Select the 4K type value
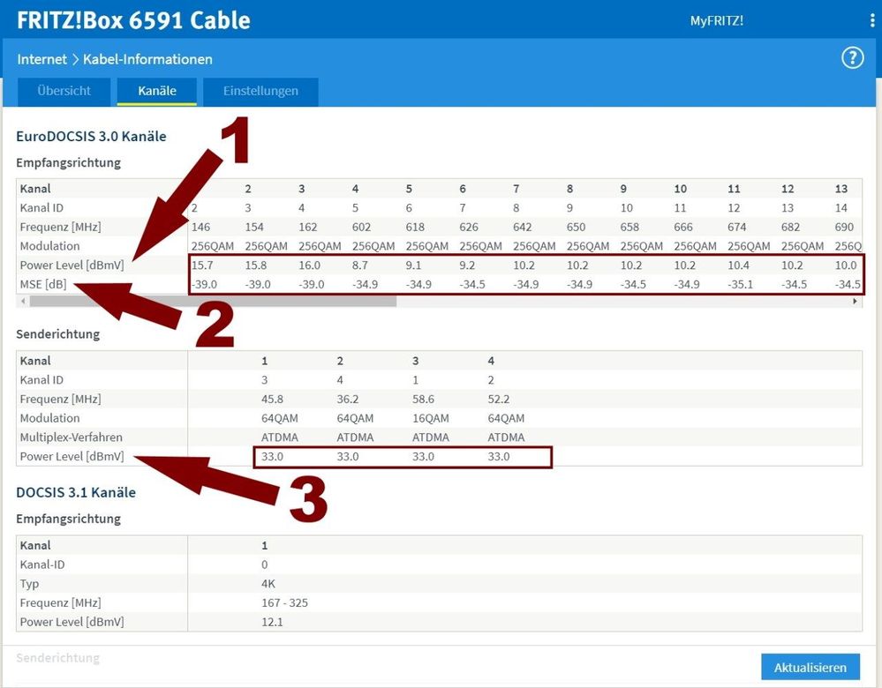882x688 pixels. (x=268, y=583)
